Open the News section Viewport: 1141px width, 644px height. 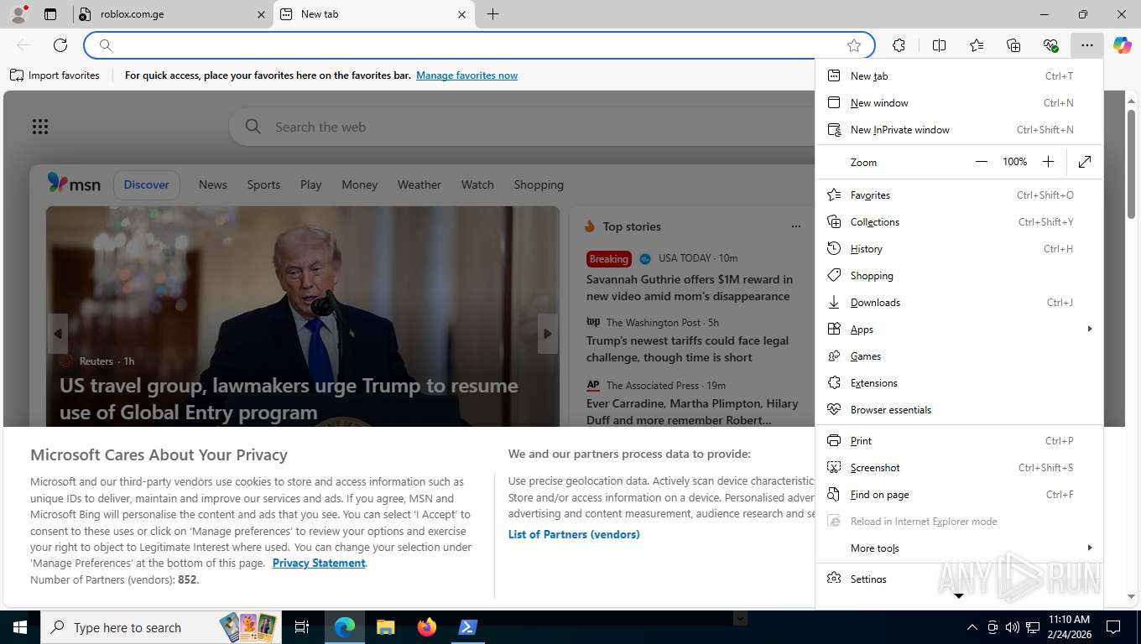[213, 184]
